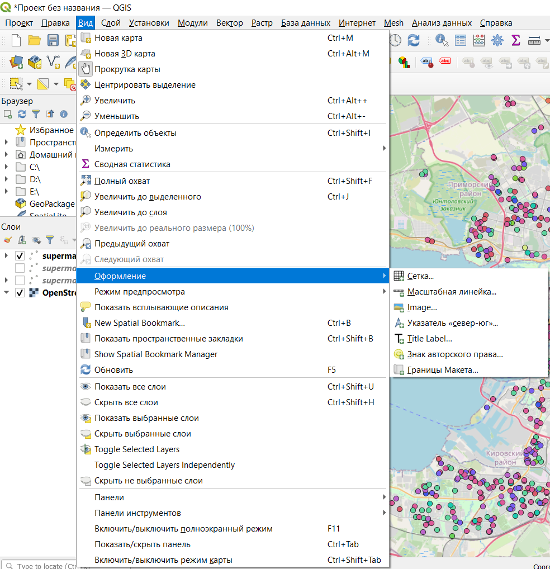The image size is (550, 569).
Task: Choose 'Указатель «север-юг»...' submenu item
Action: click(452, 323)
